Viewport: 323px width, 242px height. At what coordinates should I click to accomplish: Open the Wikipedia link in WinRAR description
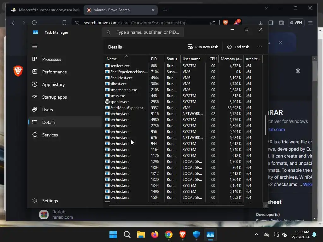tap(307, 184)
